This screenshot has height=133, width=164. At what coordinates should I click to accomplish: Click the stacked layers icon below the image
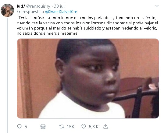43,127
